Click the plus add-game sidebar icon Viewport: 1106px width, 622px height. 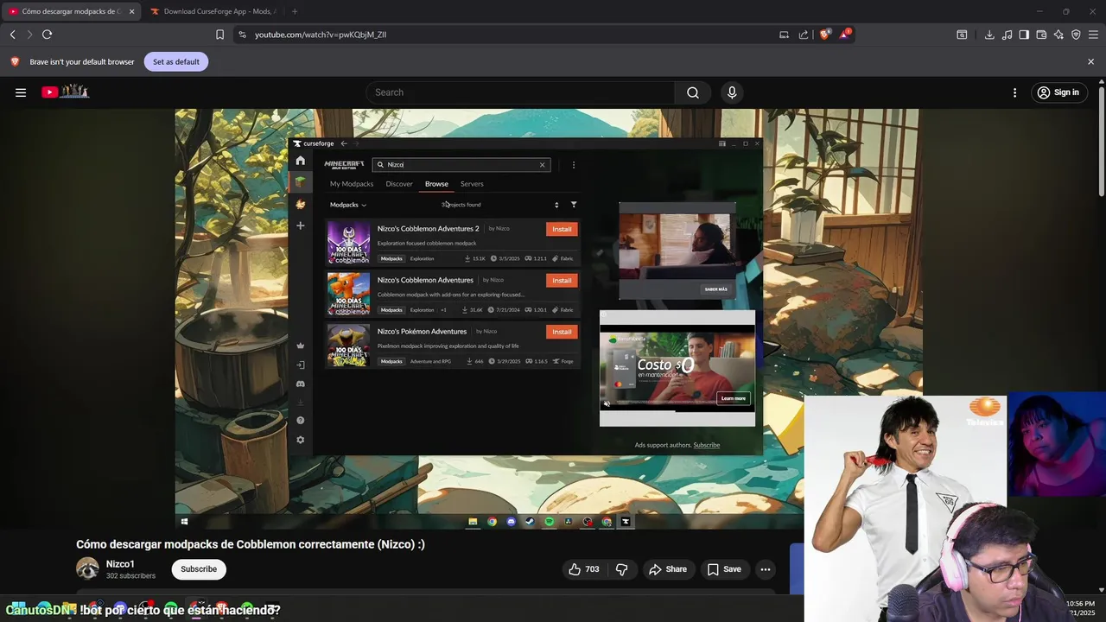(300, 225)
